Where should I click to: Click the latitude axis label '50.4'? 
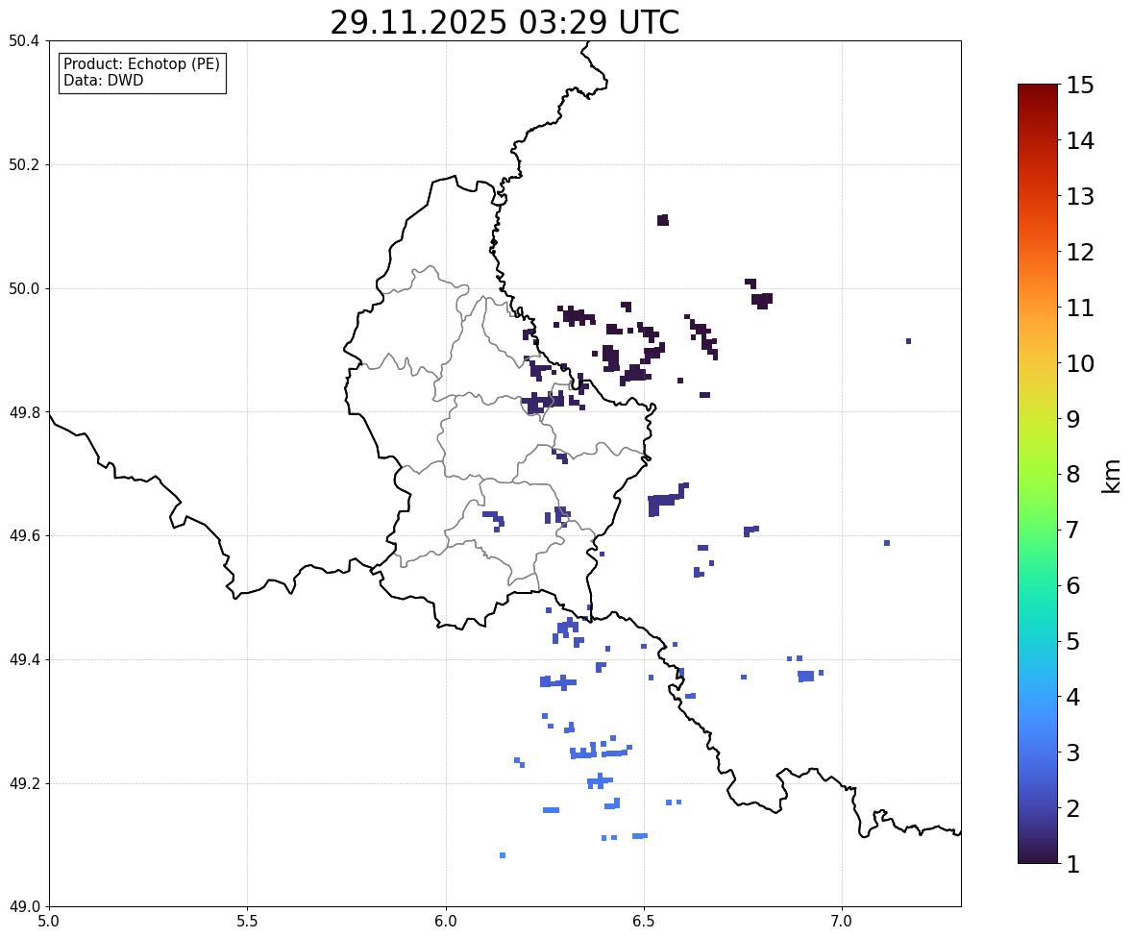pos(24,41)
